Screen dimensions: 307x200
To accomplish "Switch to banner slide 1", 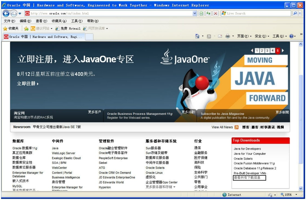I will [x=257, y=51].
